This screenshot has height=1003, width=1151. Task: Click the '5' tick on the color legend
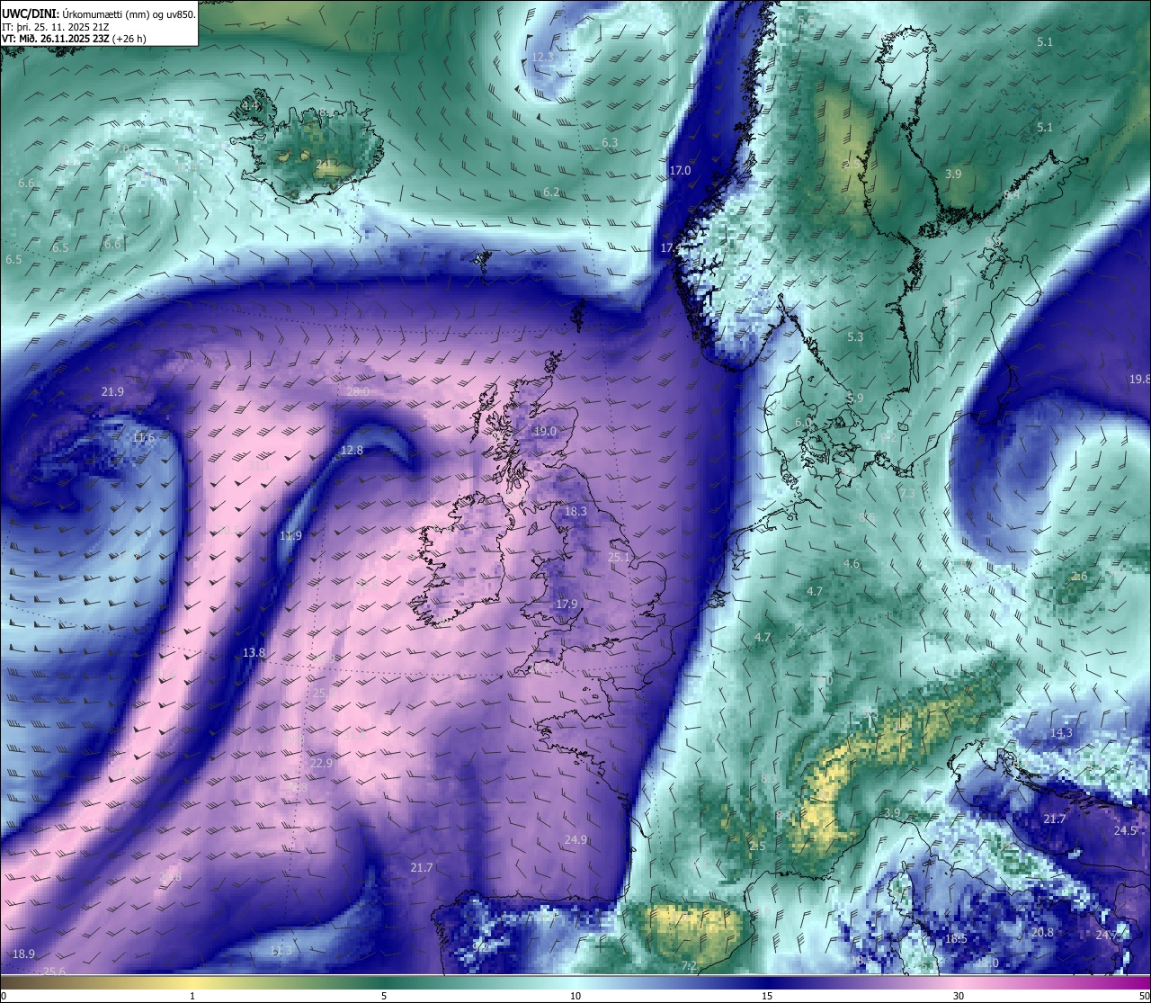click(x=384, y=996)
